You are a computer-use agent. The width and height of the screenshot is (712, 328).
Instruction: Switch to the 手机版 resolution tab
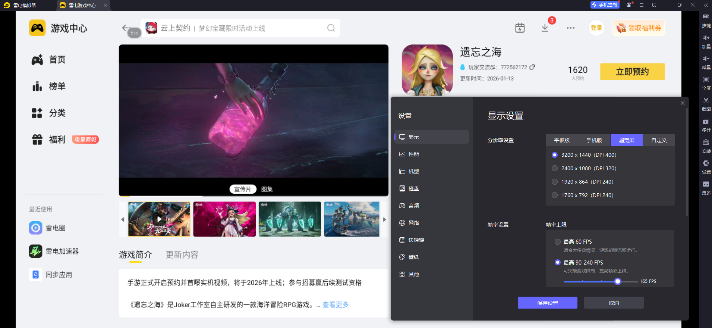pyautogui.click(x=594, y=140)
